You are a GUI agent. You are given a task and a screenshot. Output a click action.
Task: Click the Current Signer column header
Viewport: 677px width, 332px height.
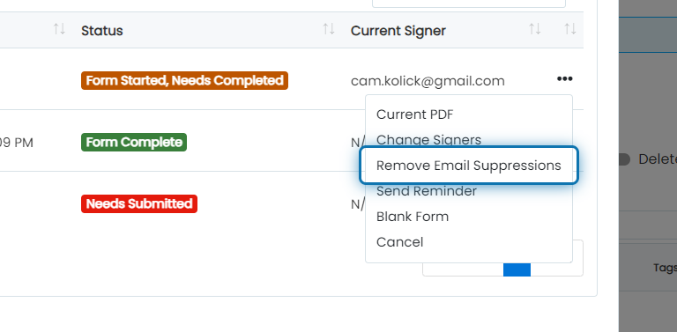(x=398, y=31)
